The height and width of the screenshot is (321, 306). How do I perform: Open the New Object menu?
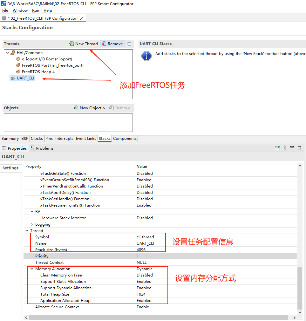click(89, 108)
